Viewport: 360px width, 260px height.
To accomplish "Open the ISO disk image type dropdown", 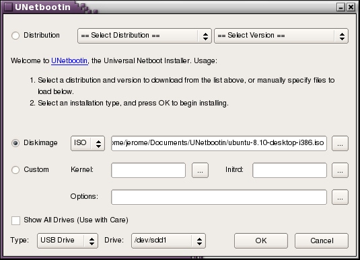I will tap(87, 143).
